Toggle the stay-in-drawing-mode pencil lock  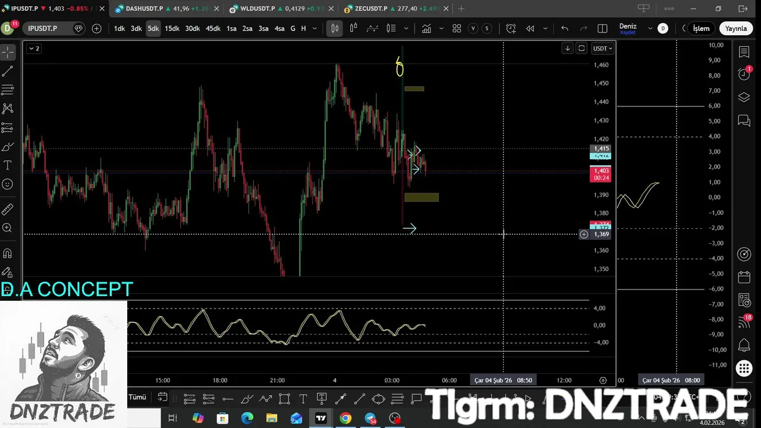pyautogui.click(x=8, y=272)
